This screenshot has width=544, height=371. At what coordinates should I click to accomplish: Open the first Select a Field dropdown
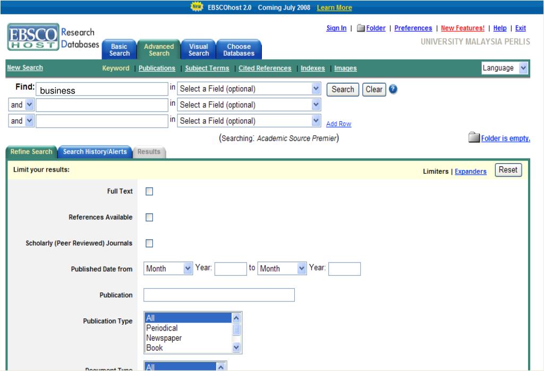249,89
